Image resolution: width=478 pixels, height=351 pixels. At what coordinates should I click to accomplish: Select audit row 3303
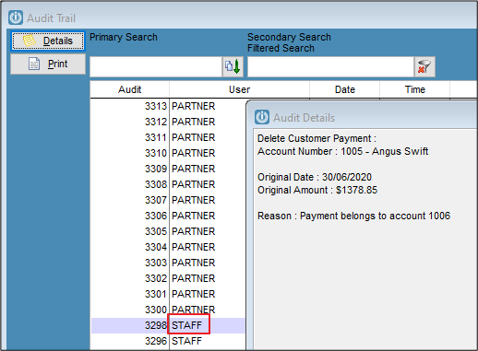coord(168,263)
